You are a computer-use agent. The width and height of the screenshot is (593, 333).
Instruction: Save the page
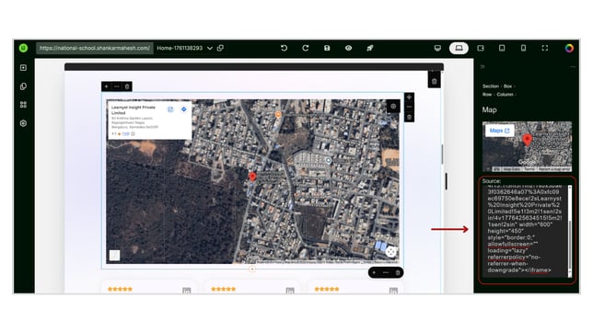pyautogui.click(x=327, y=48)
